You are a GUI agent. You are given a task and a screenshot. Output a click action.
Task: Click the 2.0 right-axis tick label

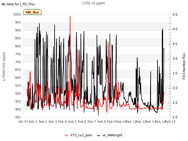[175, 88]
